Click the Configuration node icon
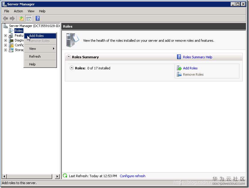The image size is (249, 188). point(11,45)
